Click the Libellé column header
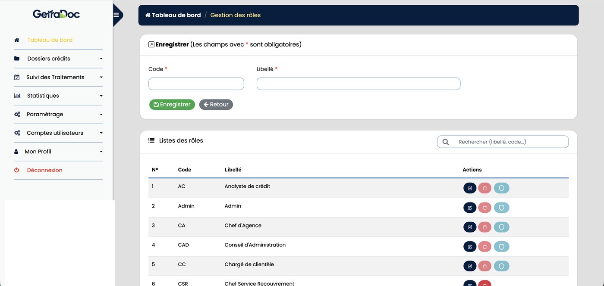This screenshot has height=286, width=604. [233, 170]
